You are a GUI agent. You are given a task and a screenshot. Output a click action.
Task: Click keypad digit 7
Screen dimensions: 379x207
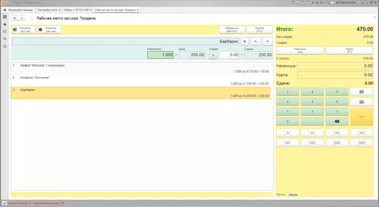click(x=288, y=92)
